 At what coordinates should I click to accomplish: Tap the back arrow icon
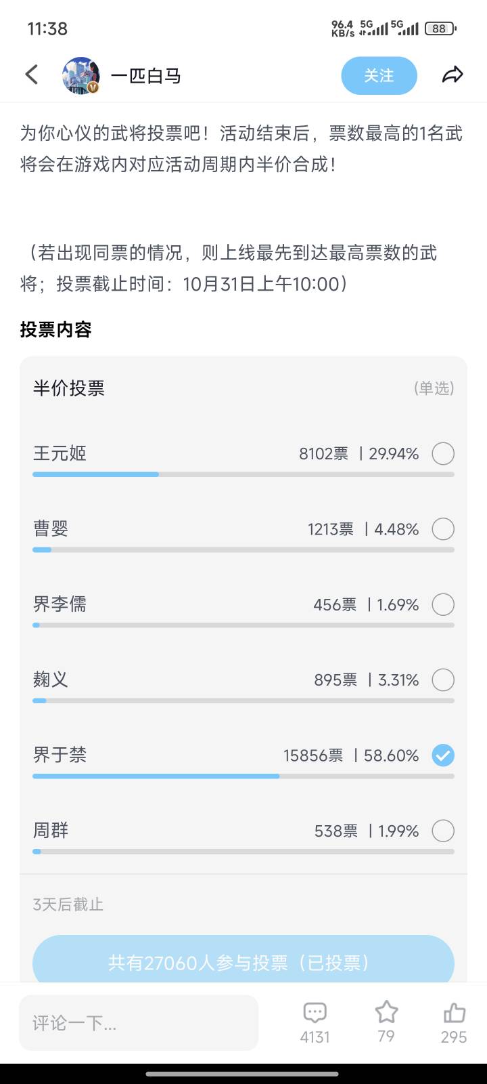pos(32,75)
